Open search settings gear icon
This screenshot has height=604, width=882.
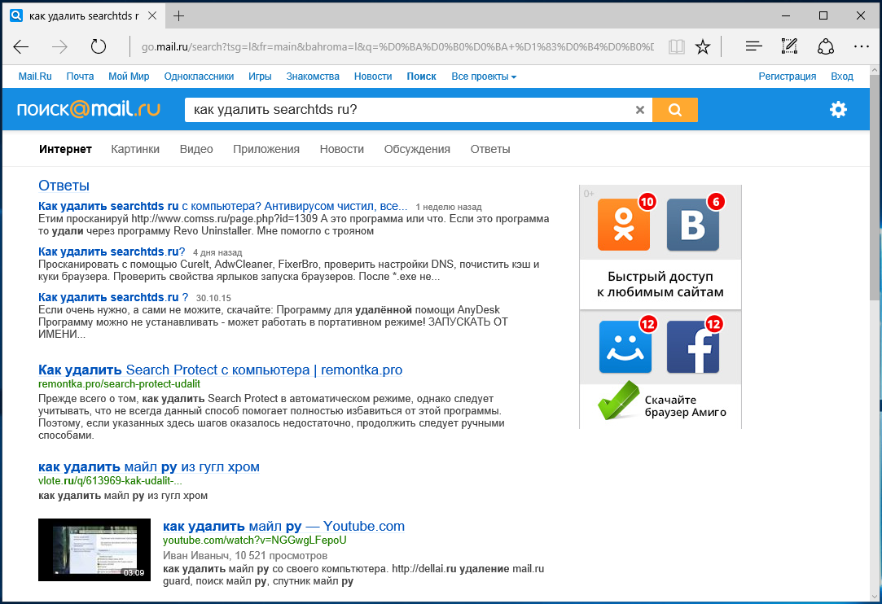tap(838, 109)
